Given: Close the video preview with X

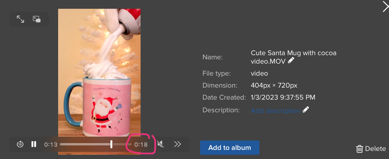Looking at the screenshot, I should pyautogui.click(x=385, y=6).
